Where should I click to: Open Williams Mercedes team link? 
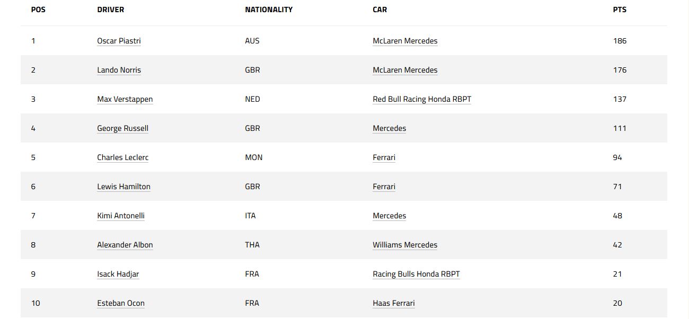(405, 245)
